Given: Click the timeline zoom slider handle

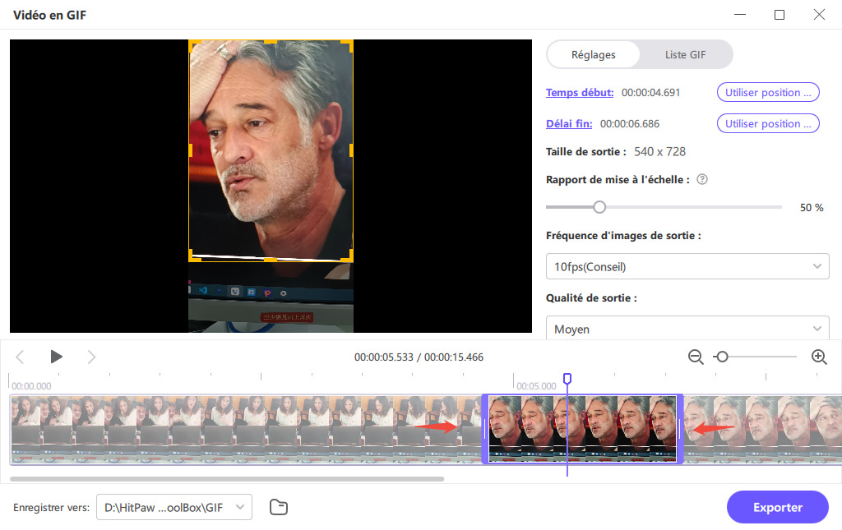Looking at the screenshot, I should click(723, 357).
